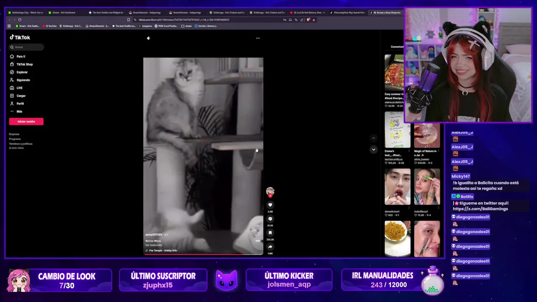Screen dimensions: 537x302
Task: Open the Servidor Aternos bookmark
Action: (x=206, y=26)
